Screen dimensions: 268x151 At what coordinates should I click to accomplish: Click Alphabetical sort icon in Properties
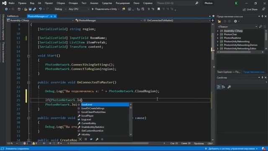pos(223,87)
